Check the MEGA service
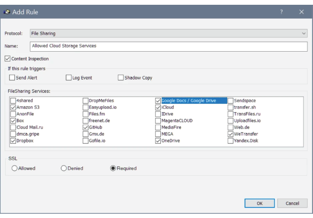The image size is (313, 218). (x=158, y=134)
